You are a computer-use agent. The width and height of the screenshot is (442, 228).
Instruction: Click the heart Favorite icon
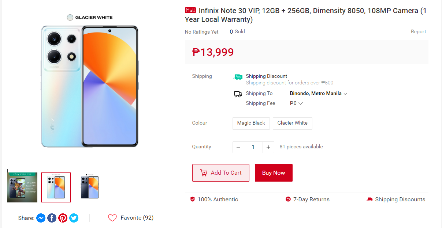[112, 218]
